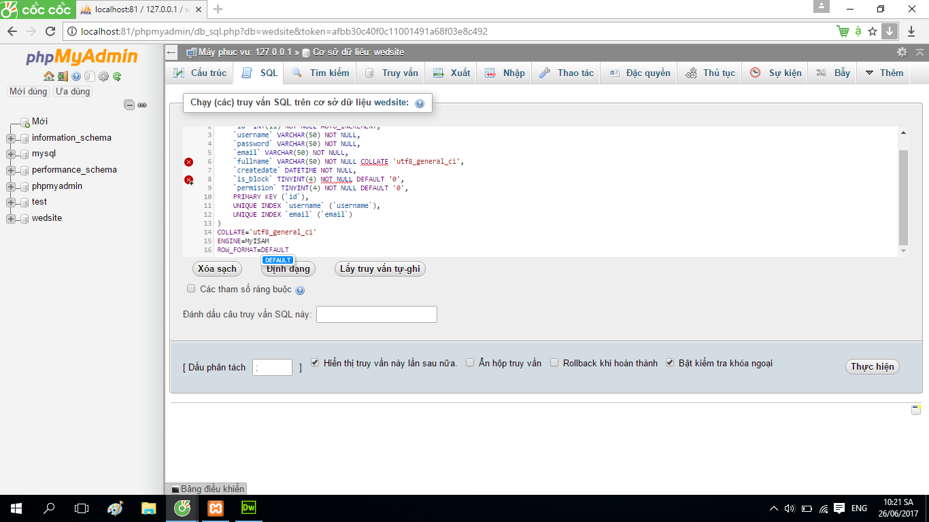Open the copy-pages documentation icon in sidebar
929x522 pixels.
(89, 77)
